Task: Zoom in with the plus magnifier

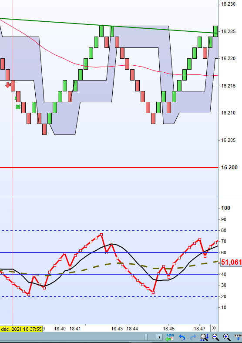Action: click(227, 337)
